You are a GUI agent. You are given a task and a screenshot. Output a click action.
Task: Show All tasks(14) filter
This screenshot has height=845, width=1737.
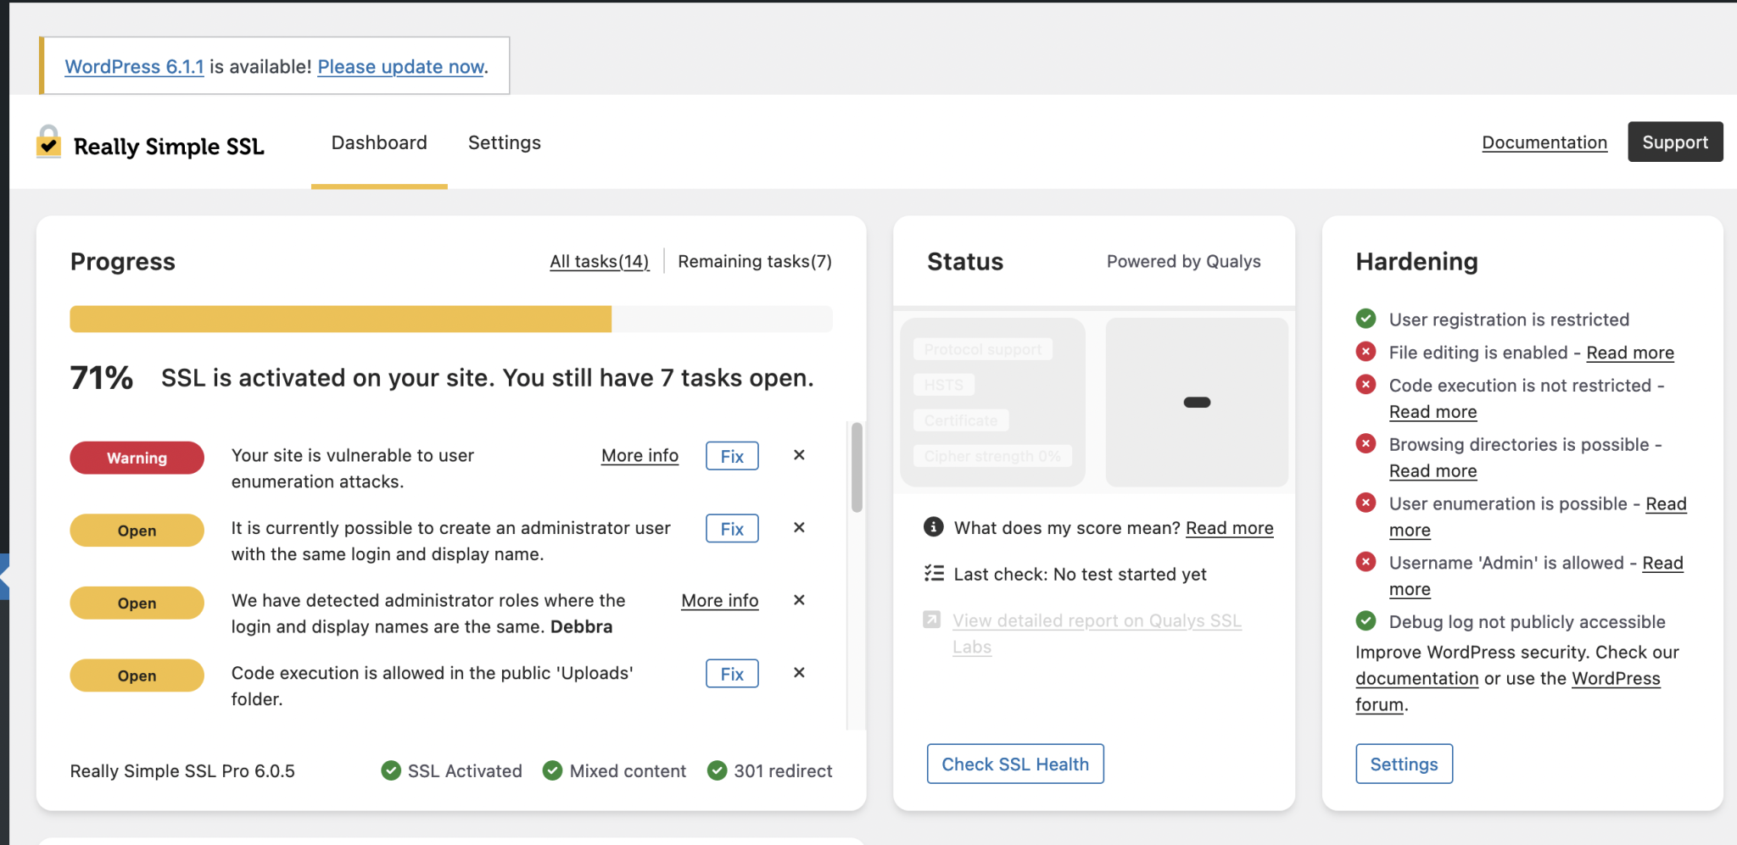pyautogui.click(x=600, y=261)
